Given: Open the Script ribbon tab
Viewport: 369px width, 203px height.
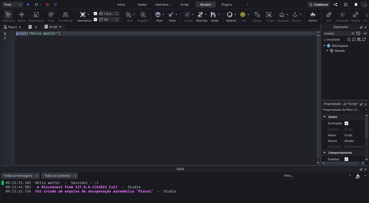Looking at the screenshot, I should 184,5.
